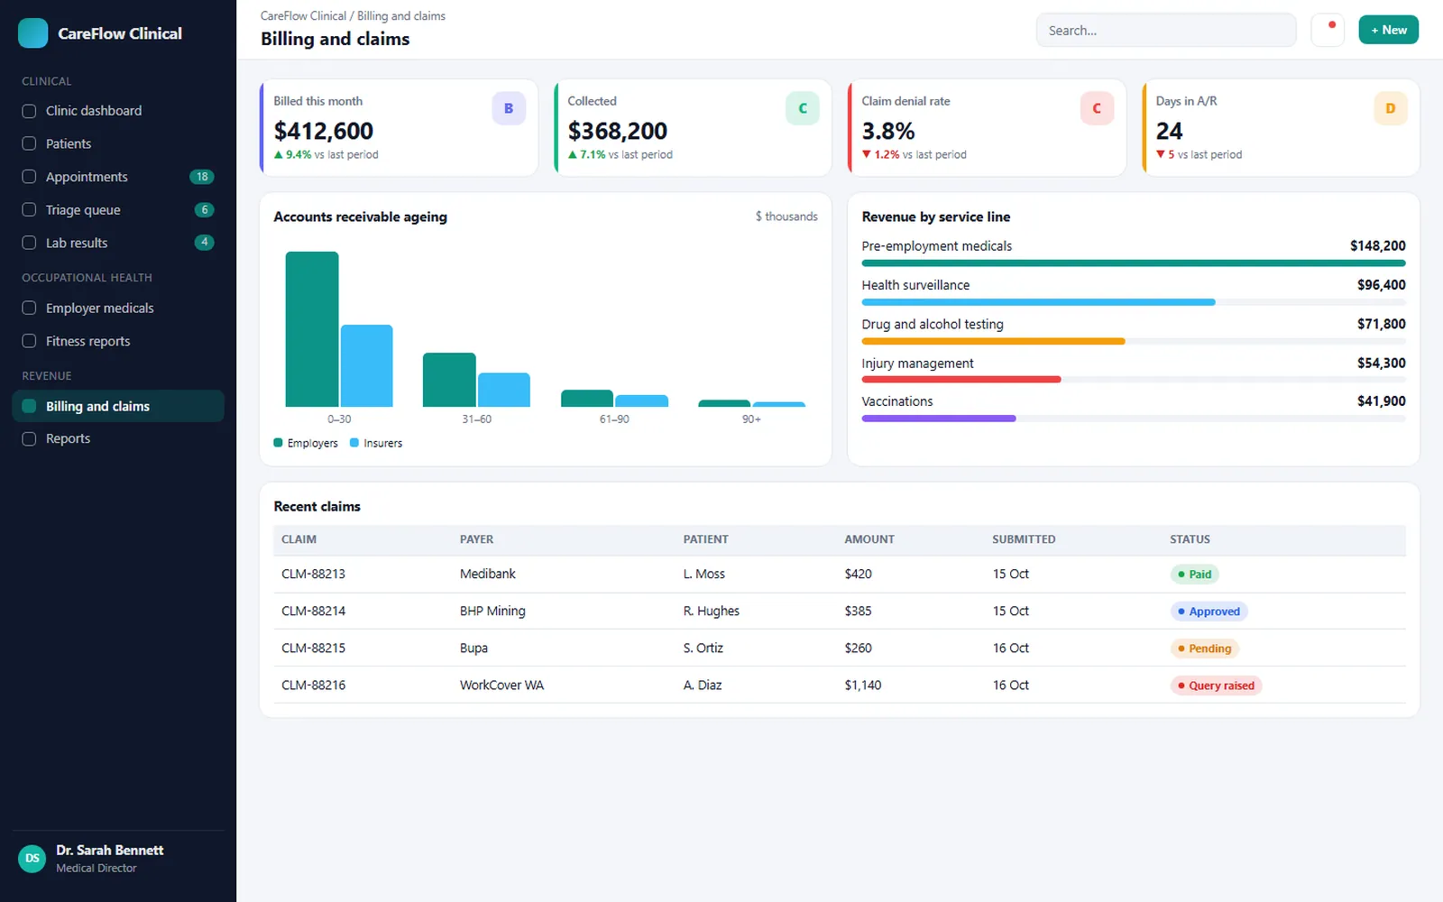Viewport: 1443px width, 902px height.
Task: Click the Appointments sidebar icon
Action: click(x=29, y=177)
